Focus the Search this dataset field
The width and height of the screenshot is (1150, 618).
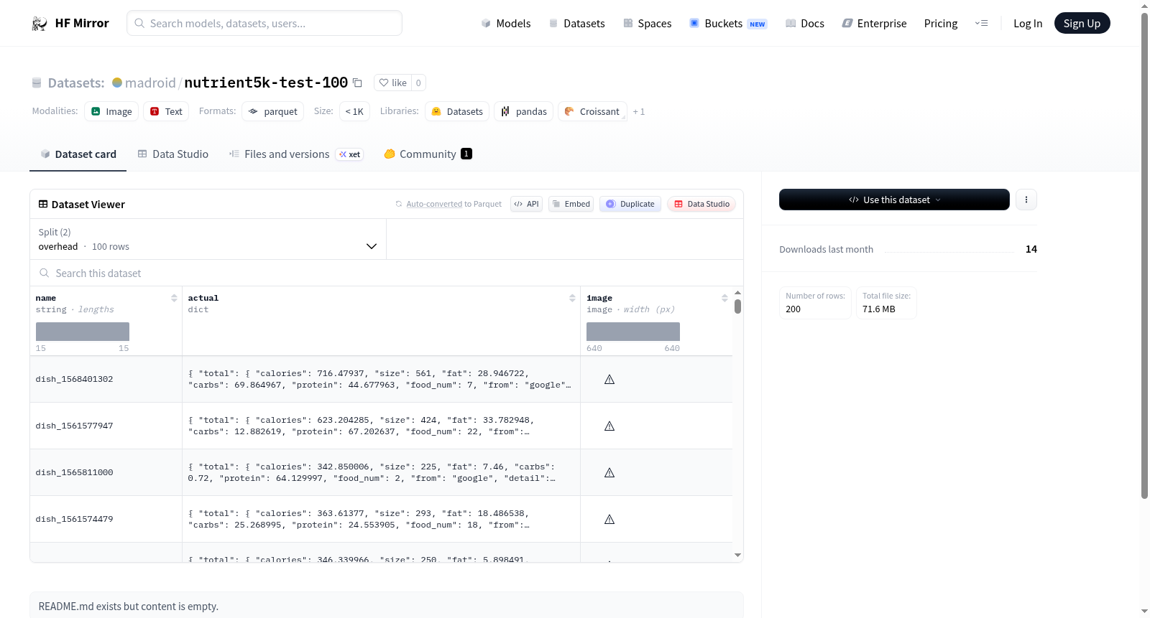[x=387, y=273]
